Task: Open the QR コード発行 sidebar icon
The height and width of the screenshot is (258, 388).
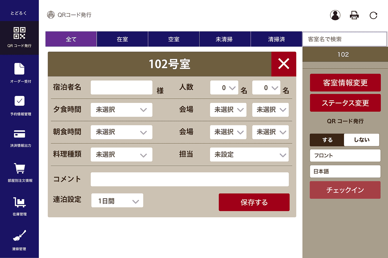Action: point(19,34)
